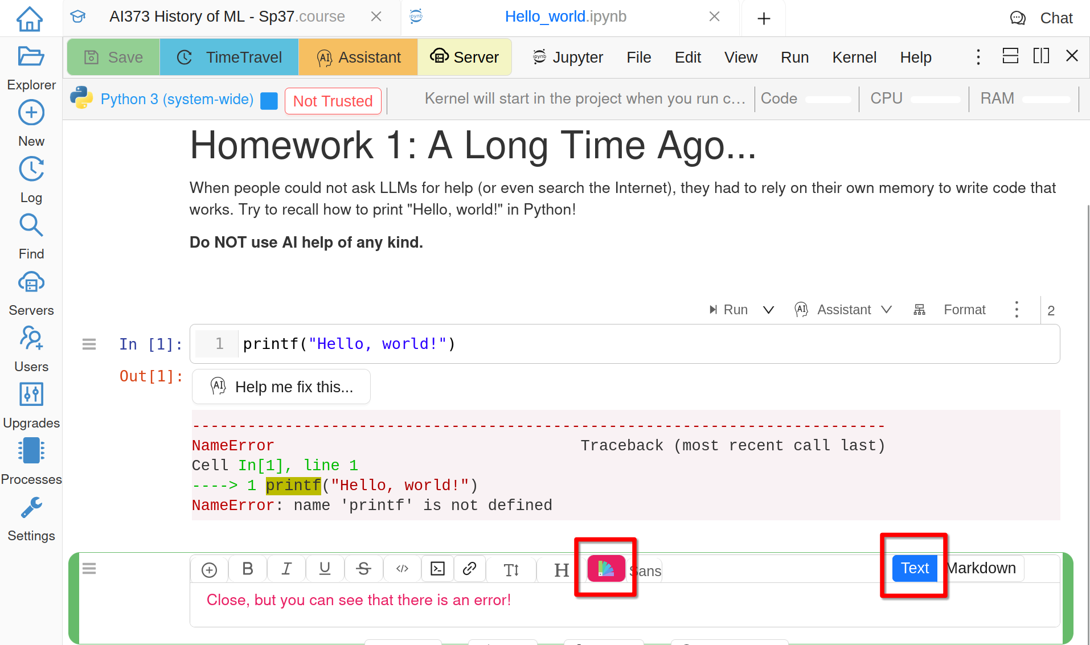Toggle bold formatting in text editor

[247, 569]
